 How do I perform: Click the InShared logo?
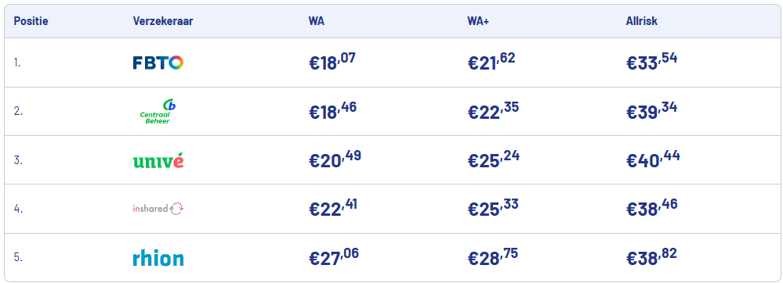pyautogui.click(x=158, y=209)
